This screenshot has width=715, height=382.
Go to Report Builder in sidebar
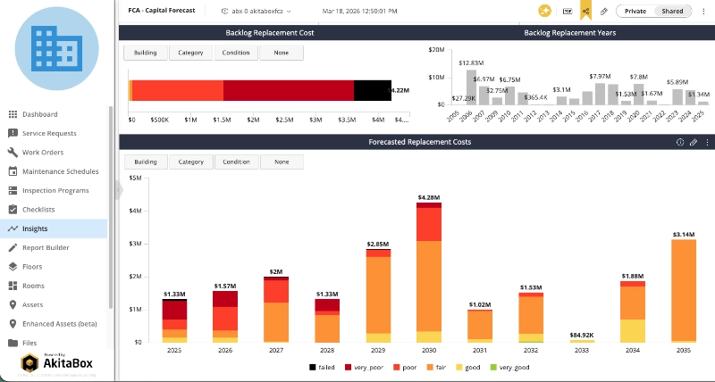coord(46,247)
